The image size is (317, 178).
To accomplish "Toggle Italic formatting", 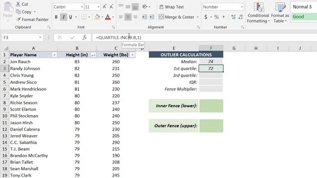I will click(63, 17).
